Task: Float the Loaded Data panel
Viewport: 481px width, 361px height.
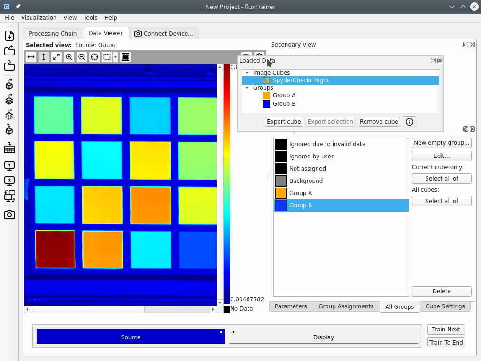Action: click(433, 61)
